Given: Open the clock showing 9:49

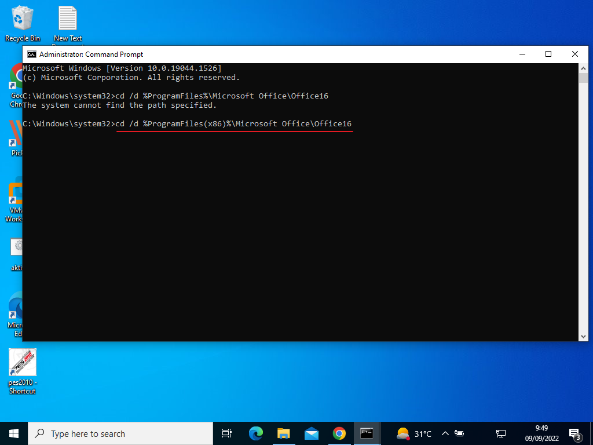Looking at the screenshot, I should (541, 433).
